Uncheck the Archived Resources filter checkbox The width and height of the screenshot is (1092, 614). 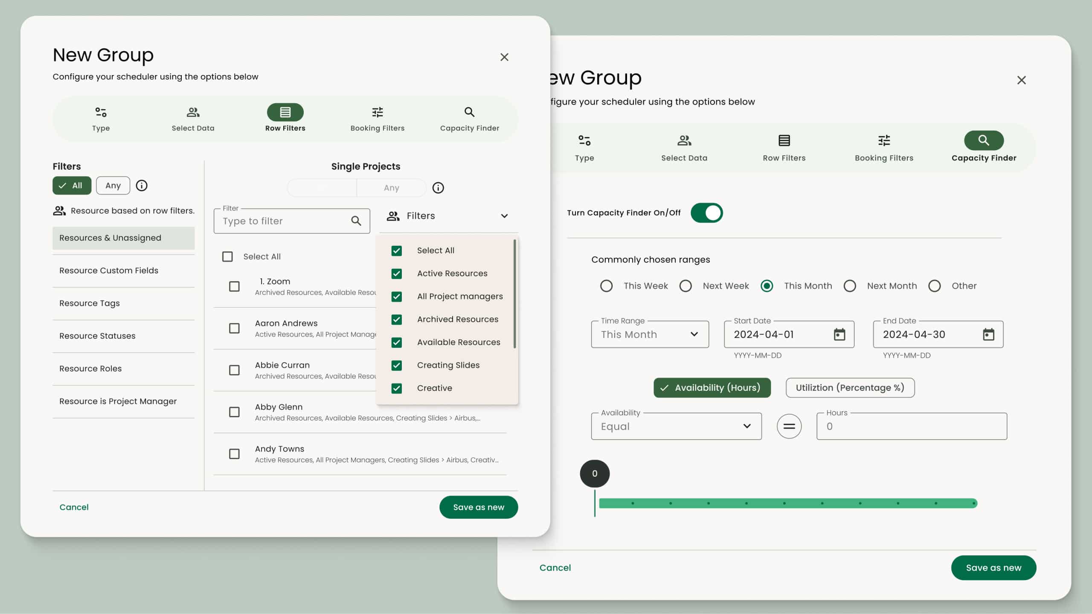coord(397,319)
